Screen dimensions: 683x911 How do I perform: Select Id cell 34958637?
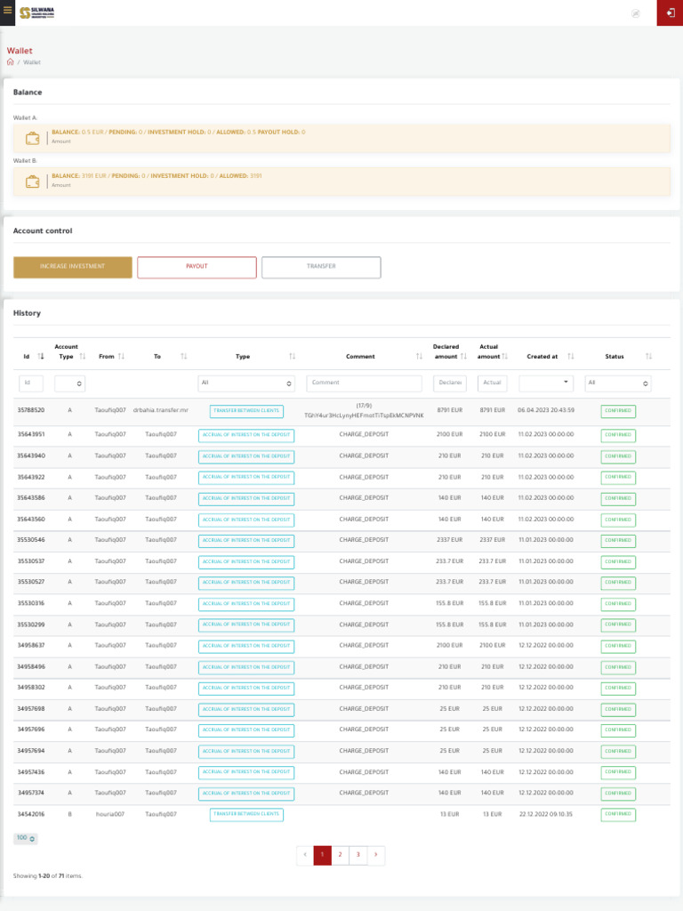point(31,645)
